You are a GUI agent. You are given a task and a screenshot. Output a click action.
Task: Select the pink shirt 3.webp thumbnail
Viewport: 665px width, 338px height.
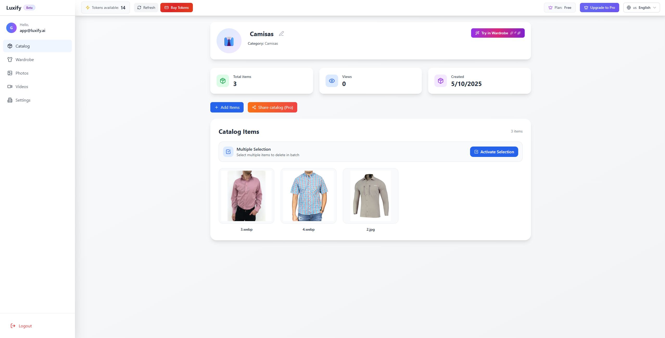(x=246, y=196)
